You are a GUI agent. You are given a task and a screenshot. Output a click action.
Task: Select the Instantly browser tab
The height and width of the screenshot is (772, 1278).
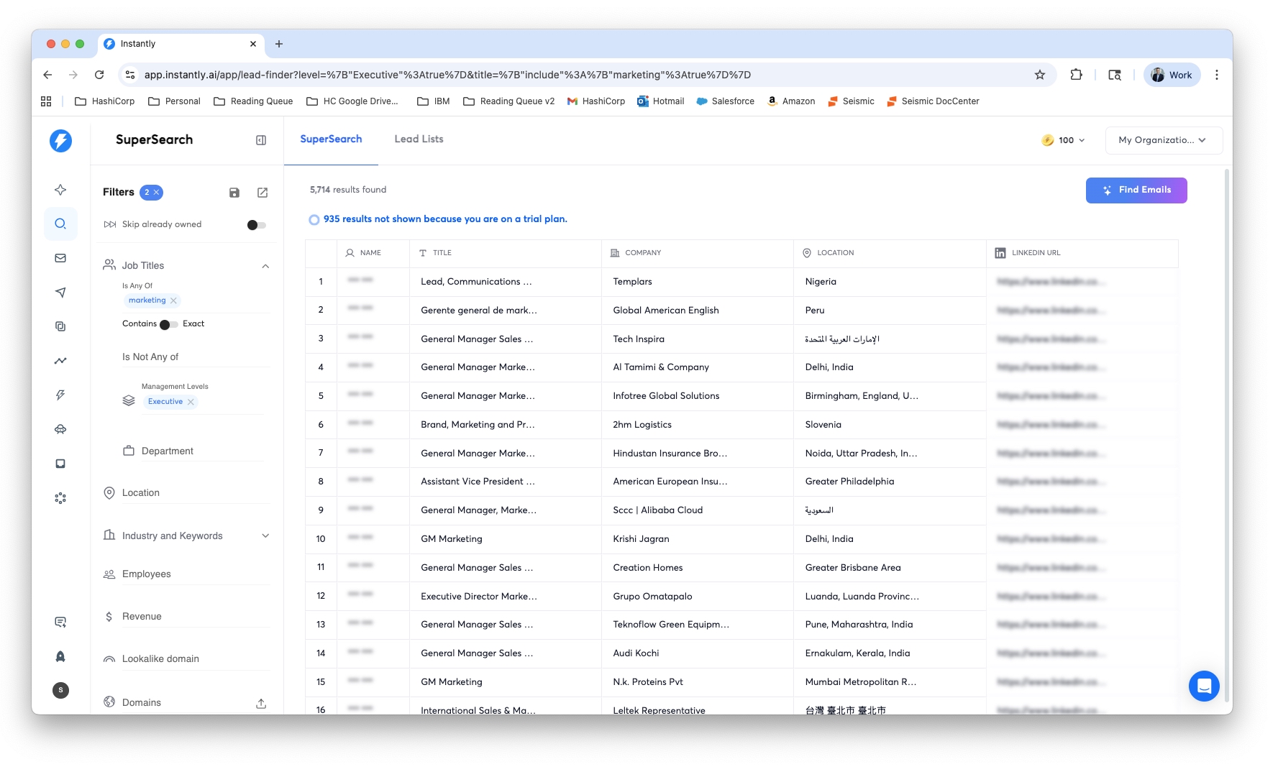click(180, 44)
